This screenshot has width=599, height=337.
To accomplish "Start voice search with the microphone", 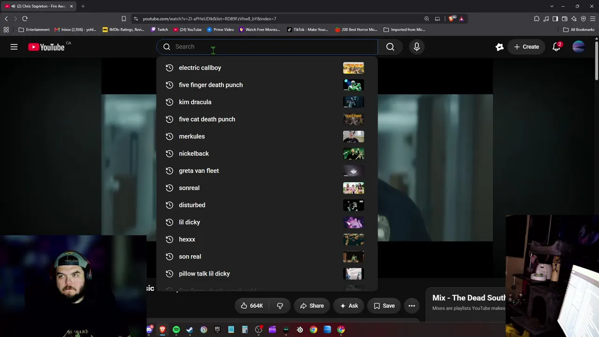I will 416,47.
